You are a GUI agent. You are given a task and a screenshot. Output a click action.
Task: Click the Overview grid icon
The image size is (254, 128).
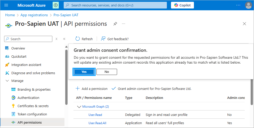7,48
